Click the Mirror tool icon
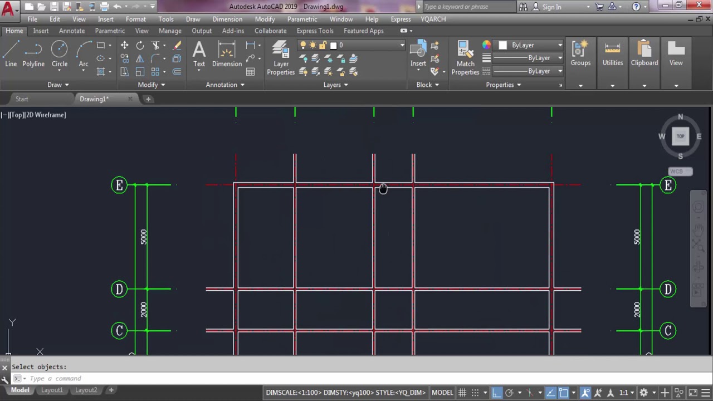This screenshot has height=401, width=713. [140, 58]
